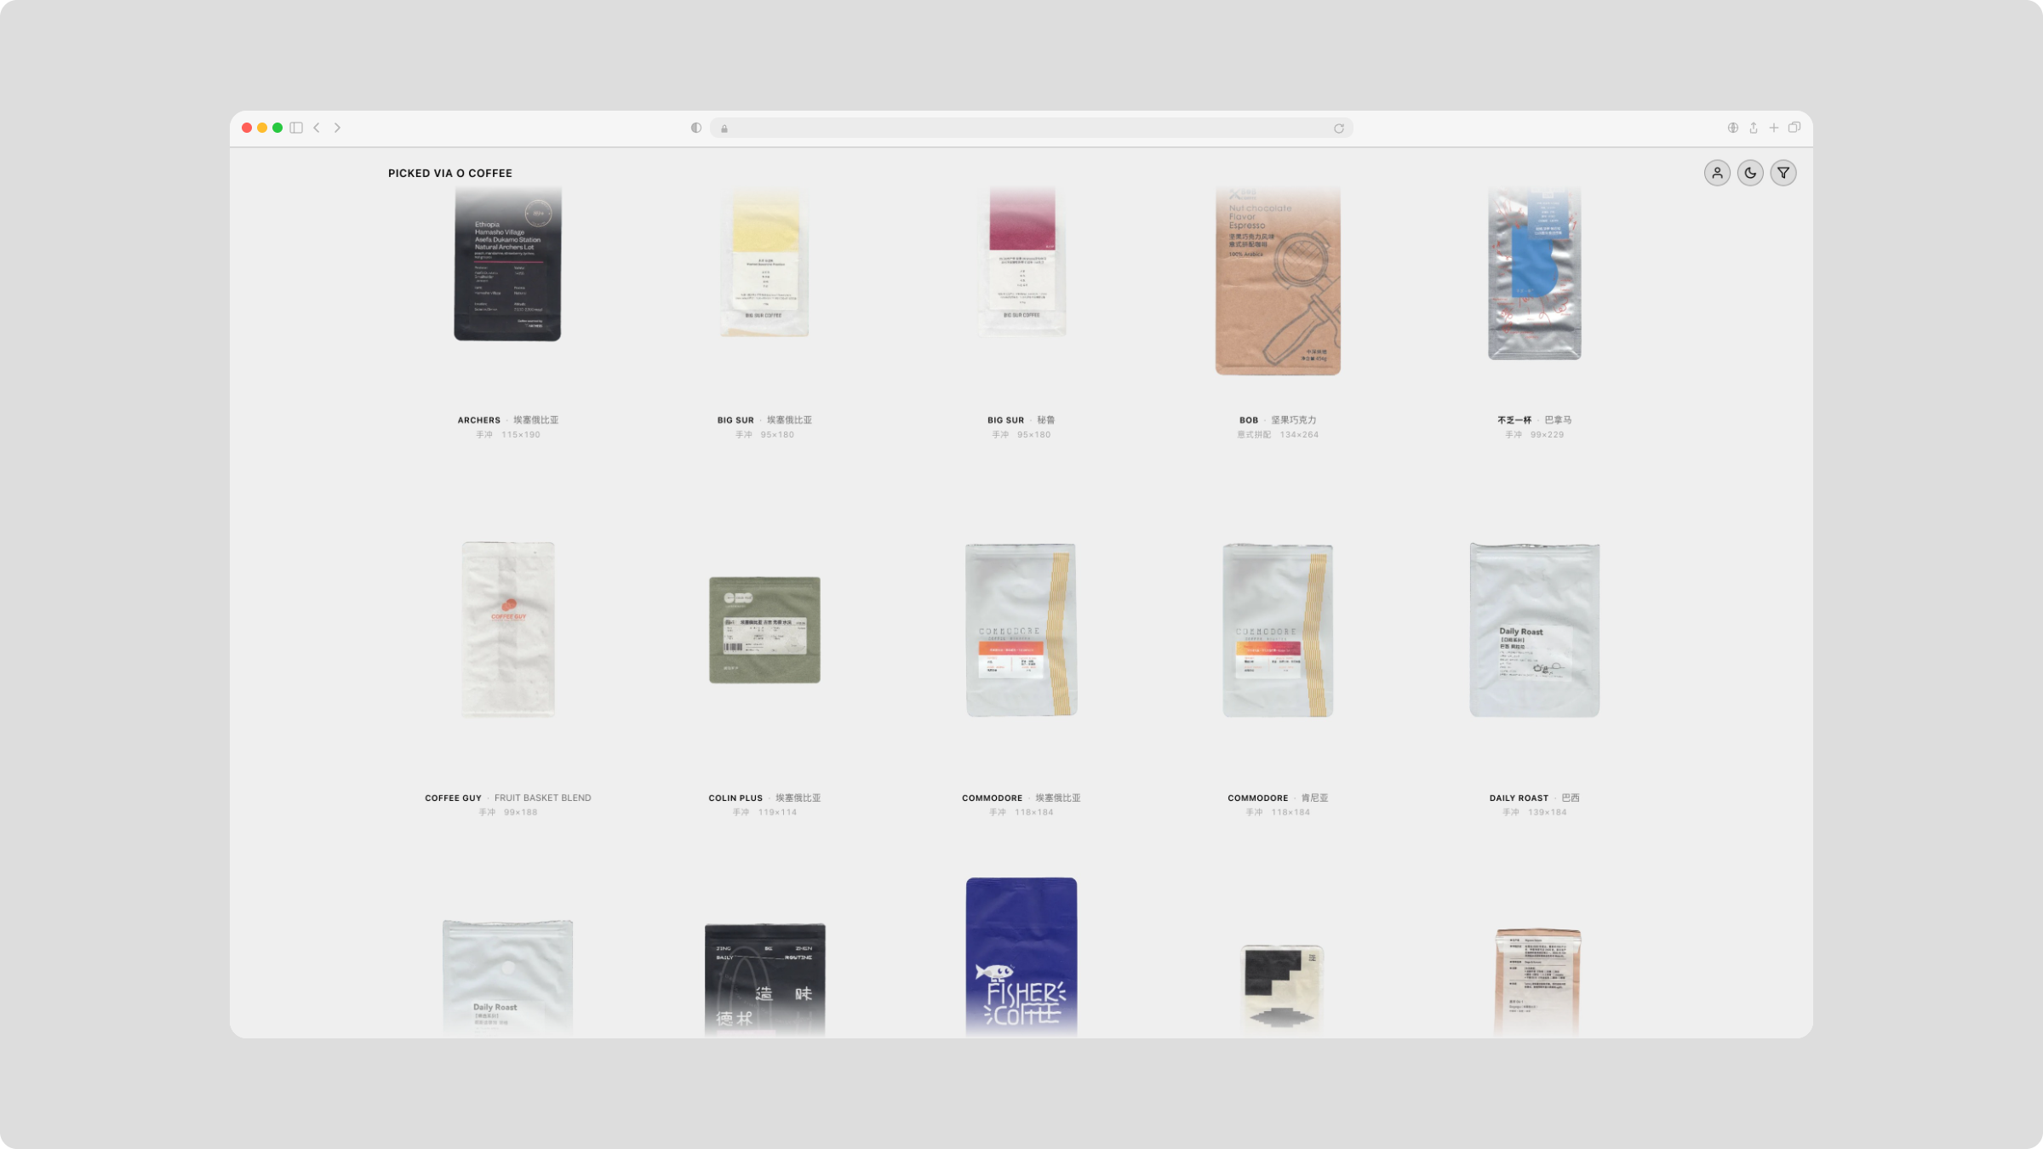
Task: Click the COMMODORE 肯尼亚 label
Action: coord(1278,798)
